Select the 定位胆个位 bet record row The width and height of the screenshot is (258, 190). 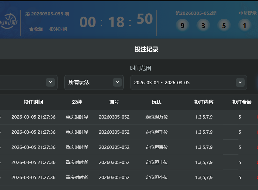[157, 178]
